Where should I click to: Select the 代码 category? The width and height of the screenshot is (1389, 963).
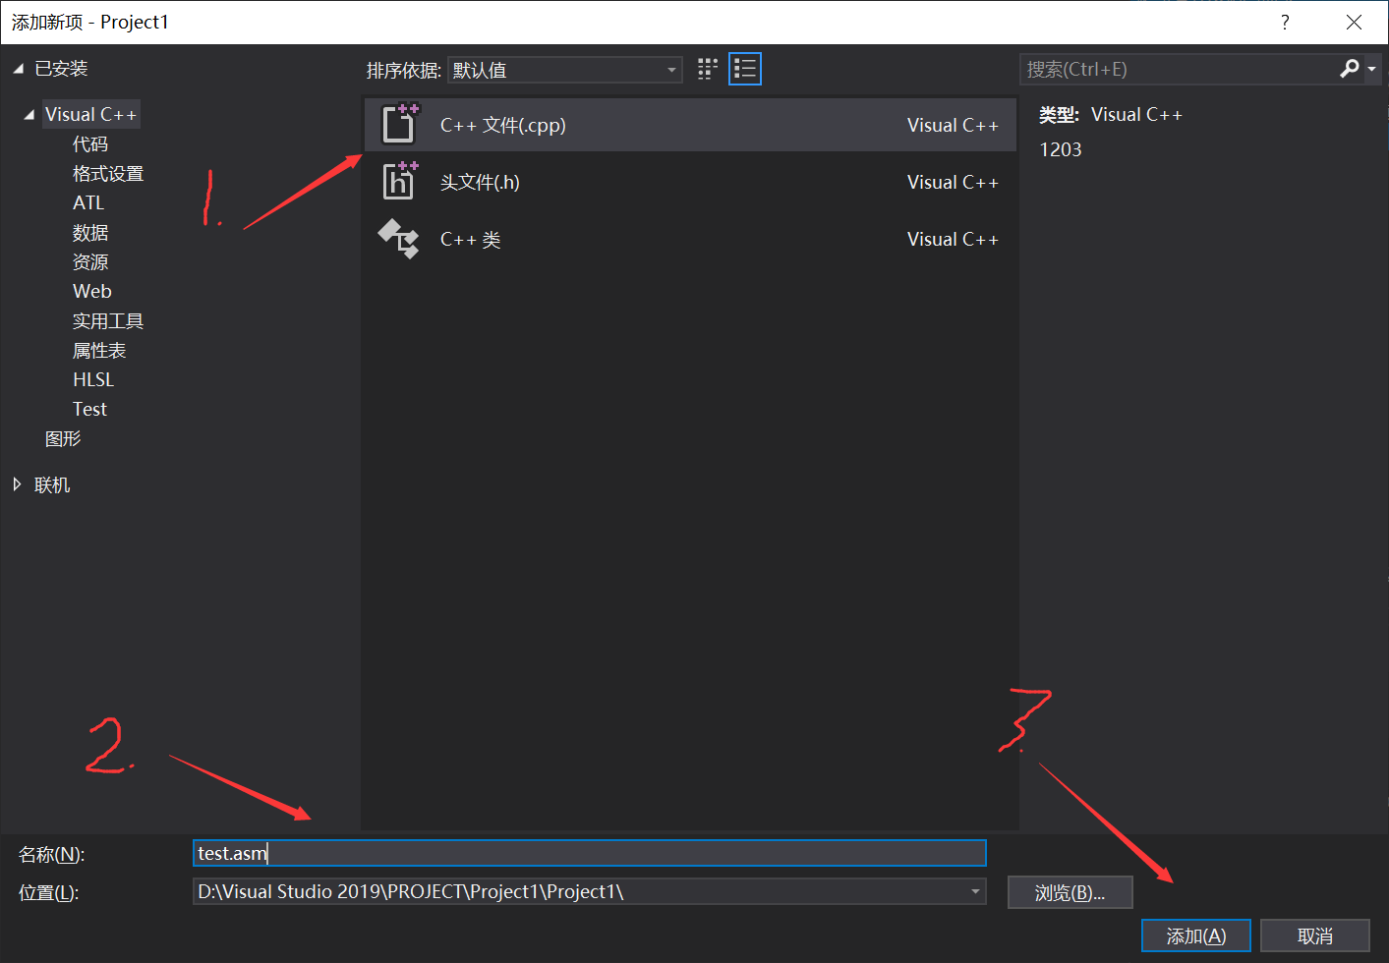[x=89, y=143]
